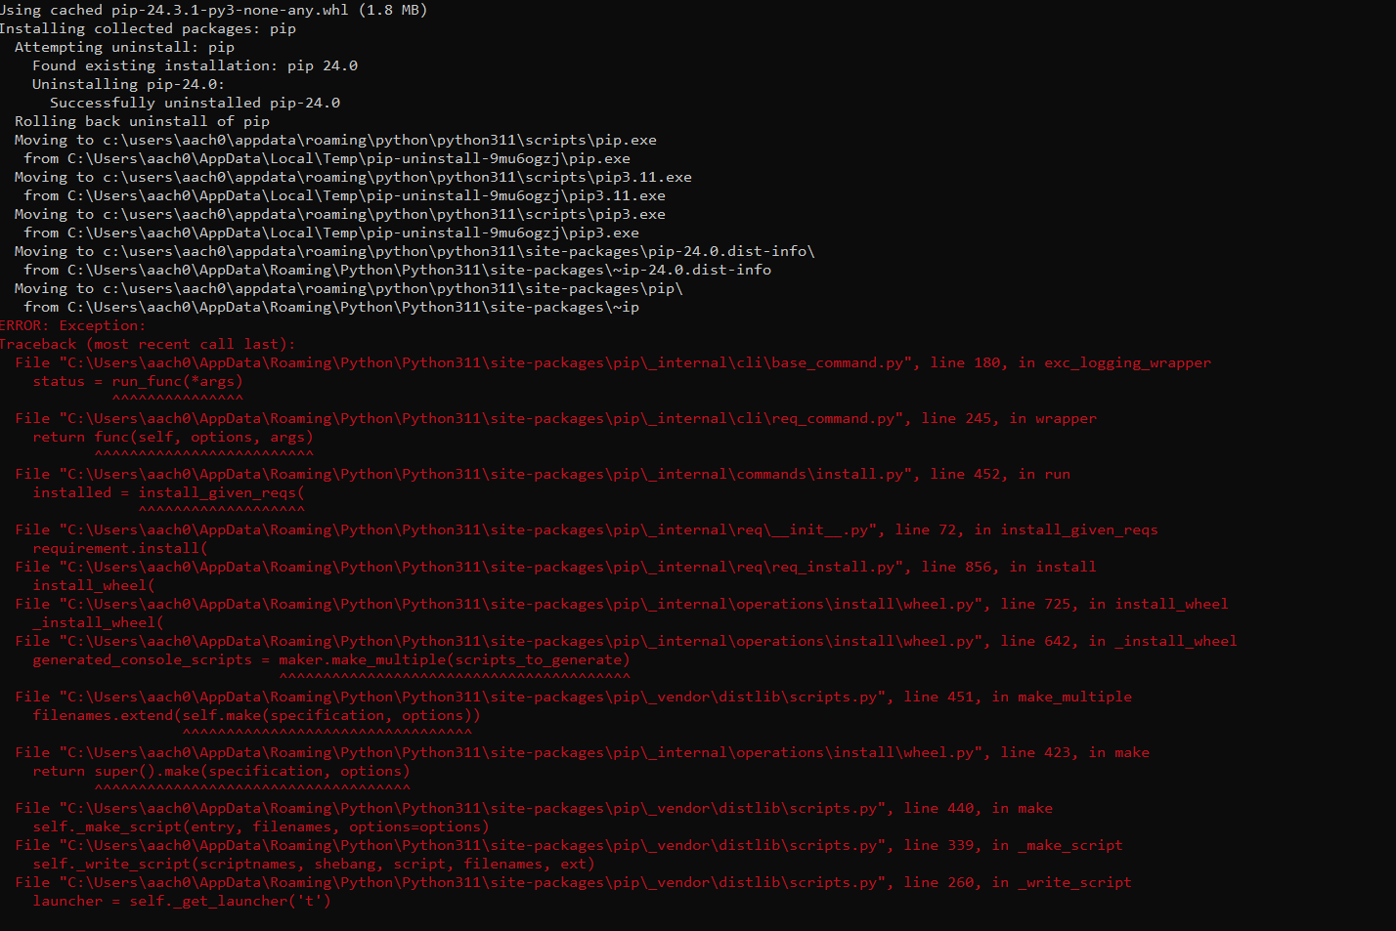This screenshot has height=931, width=1396.
Task: Click the 'Using cached pip-24.3.1' line
Action: (213, 10)
